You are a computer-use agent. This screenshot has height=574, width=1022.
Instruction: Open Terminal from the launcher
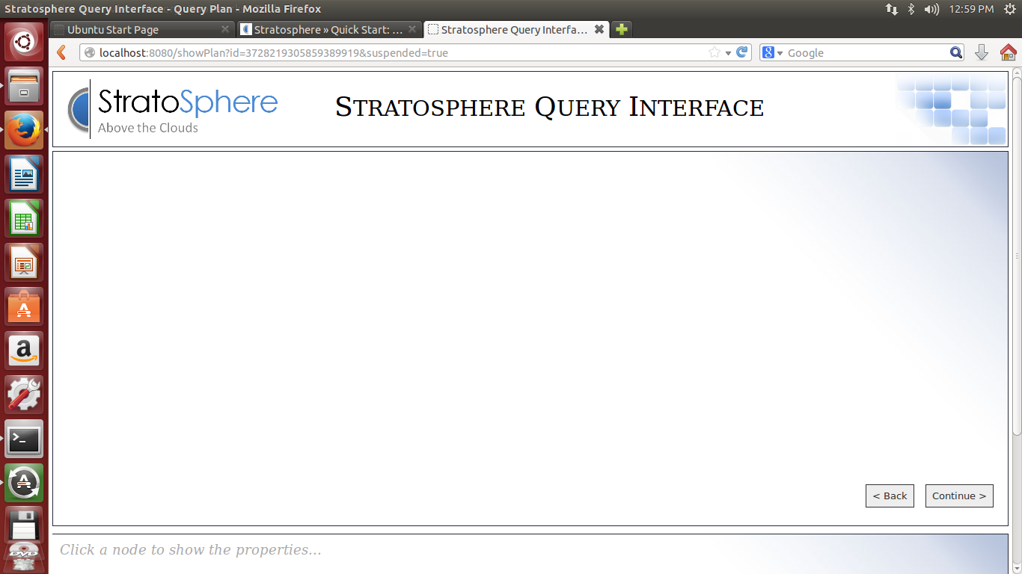coord(24,439)
